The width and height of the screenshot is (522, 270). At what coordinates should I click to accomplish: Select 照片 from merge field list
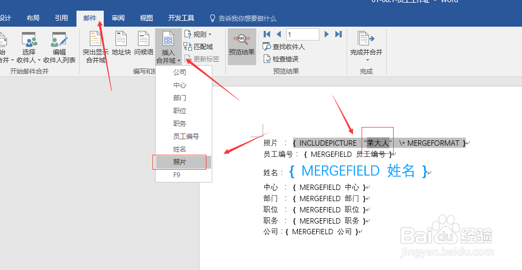[184, 162]
